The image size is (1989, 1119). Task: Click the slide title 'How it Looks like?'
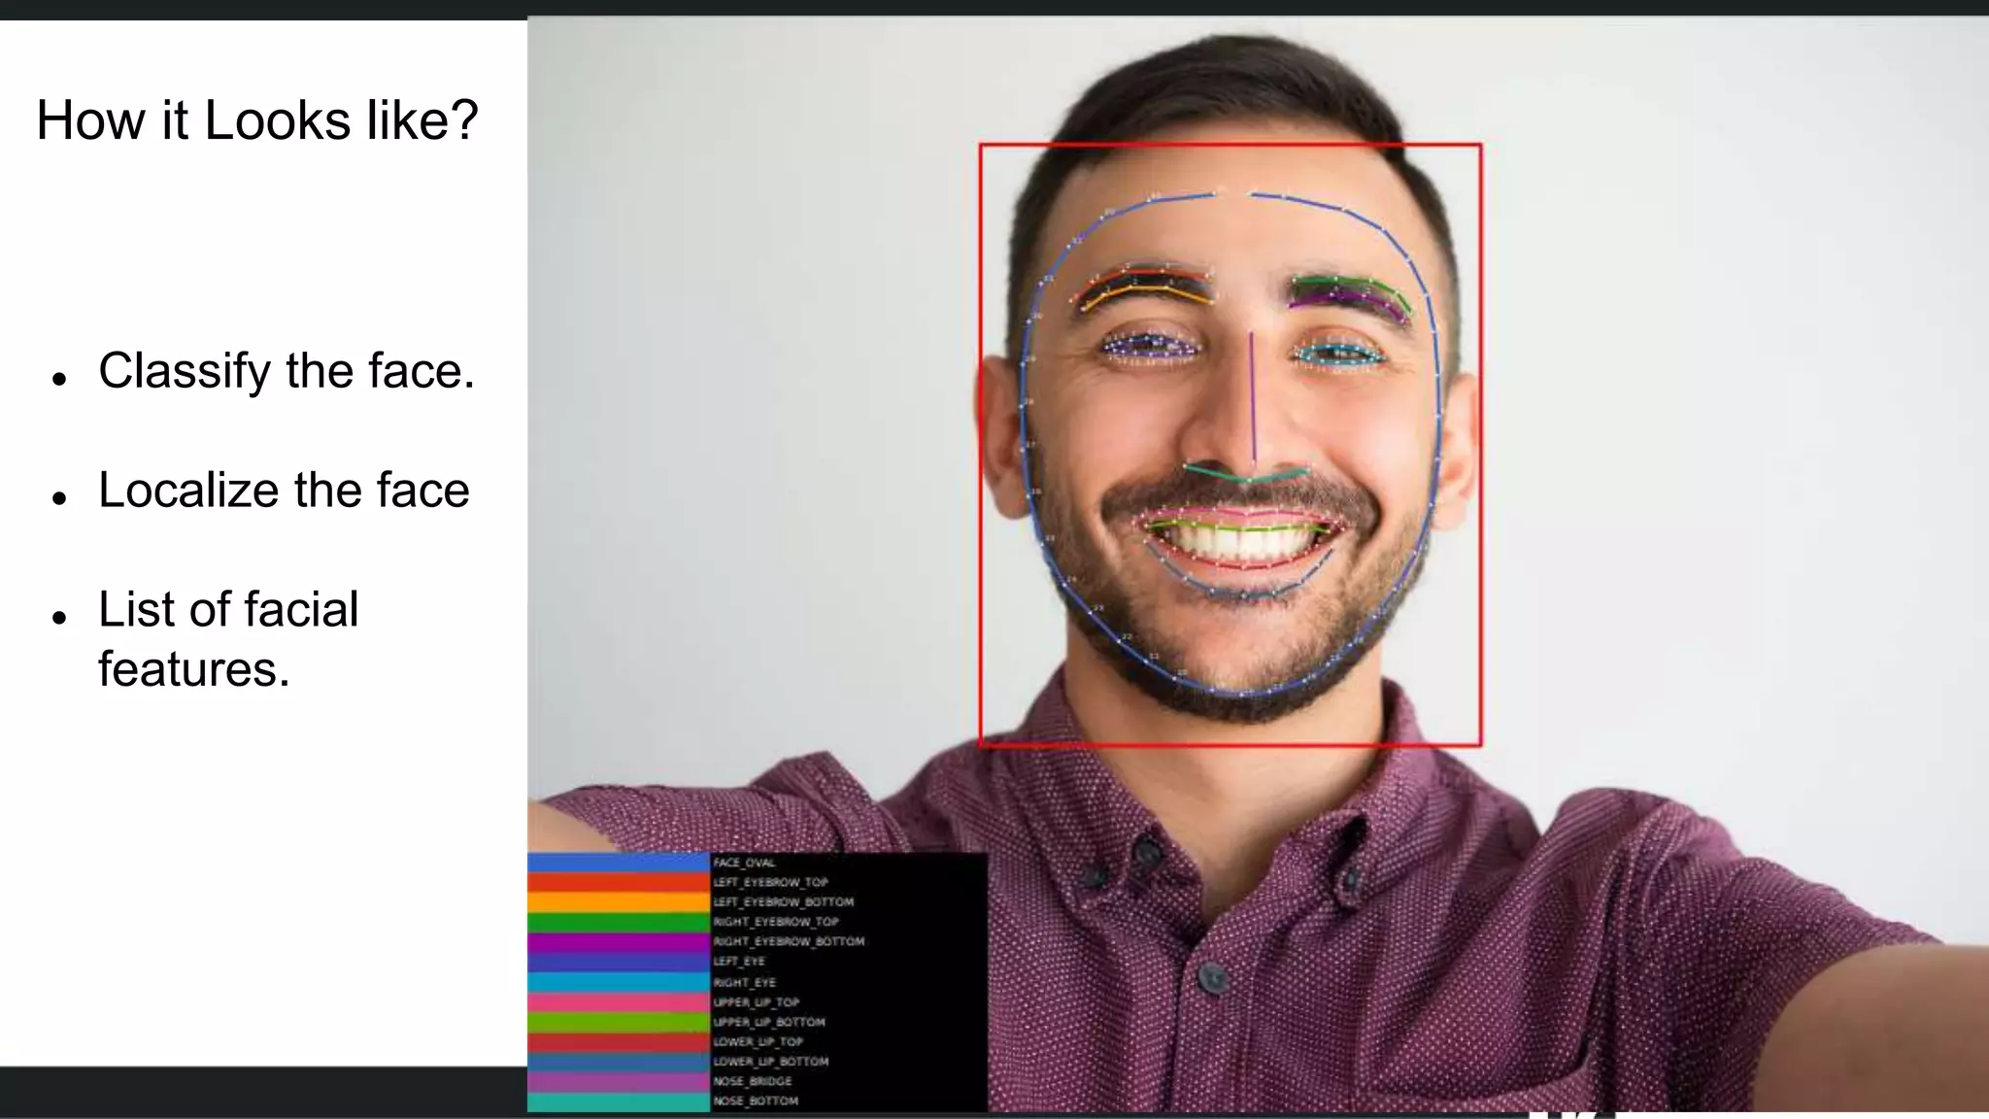[x=257, y=120]
